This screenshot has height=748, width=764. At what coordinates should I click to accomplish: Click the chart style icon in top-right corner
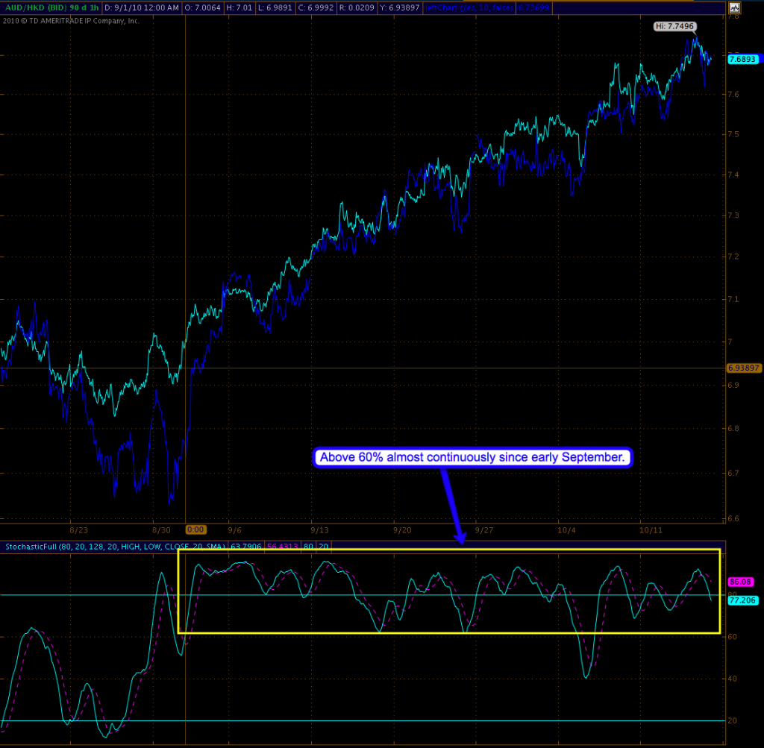coord(735,8)
